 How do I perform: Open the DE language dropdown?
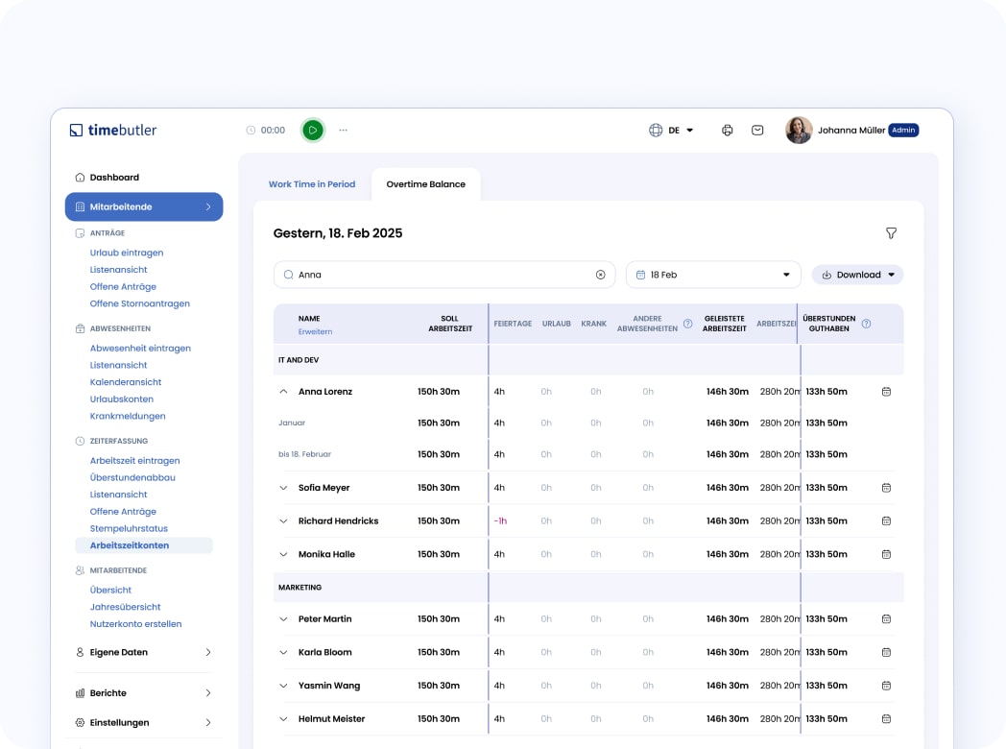[x=672, y=131]
